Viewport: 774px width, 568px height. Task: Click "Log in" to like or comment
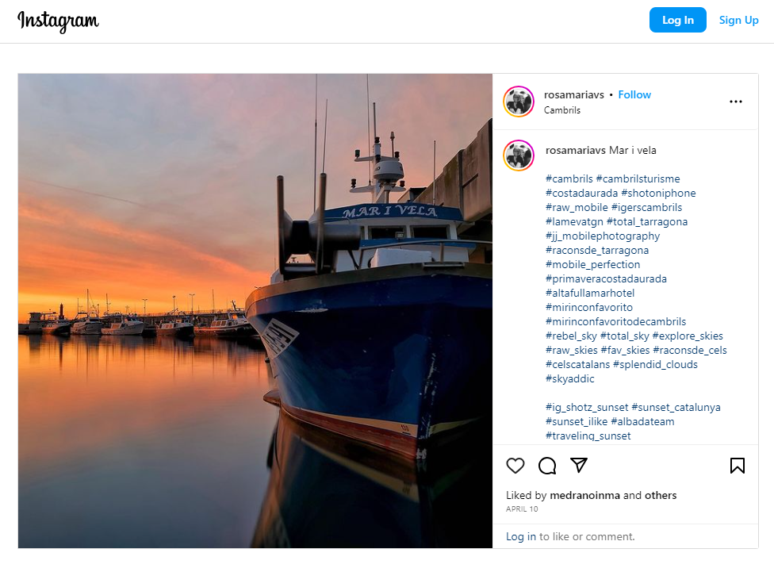click(x=520, y=537)
